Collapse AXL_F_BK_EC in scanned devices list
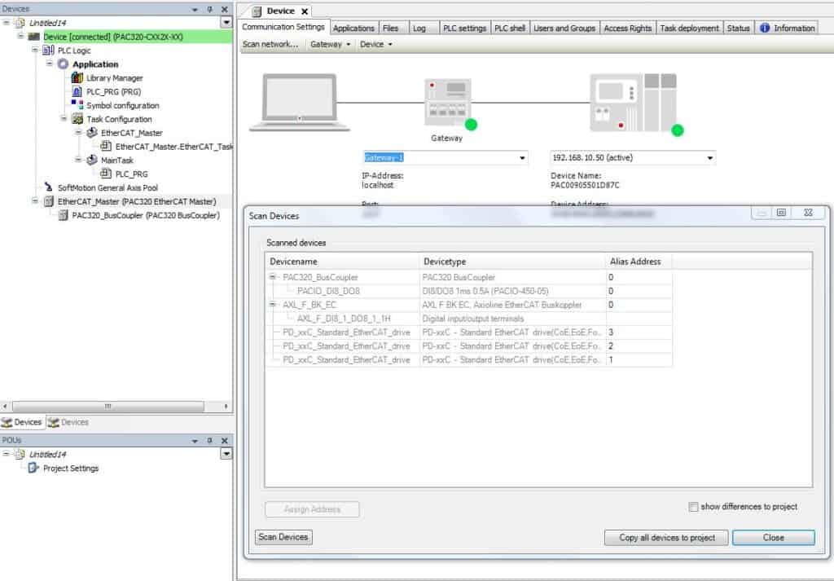834x581 pixels. coord(272,304)
